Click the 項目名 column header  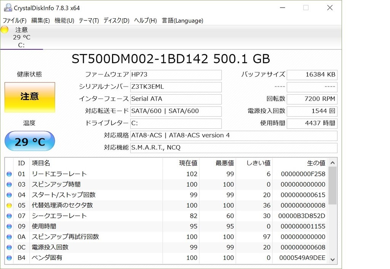[96, 163]
